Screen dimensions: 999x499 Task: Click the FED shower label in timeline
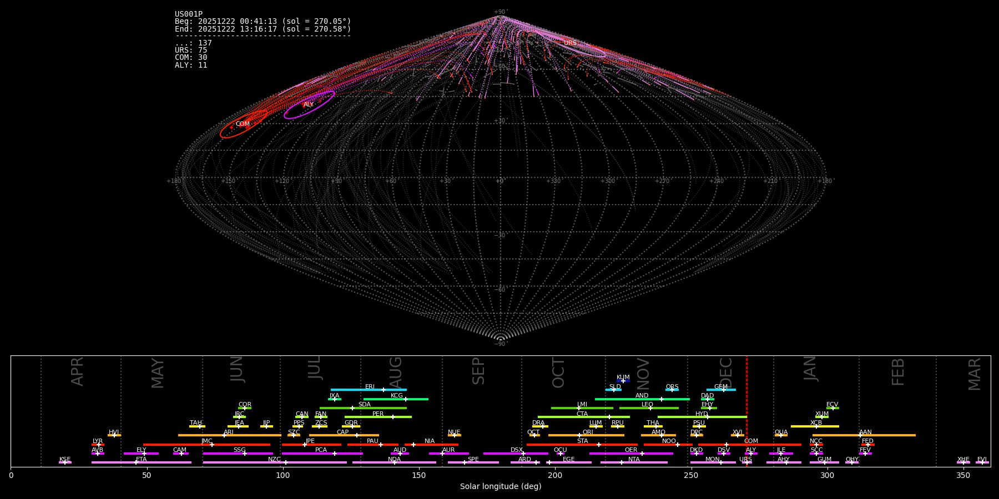point(867,441)
